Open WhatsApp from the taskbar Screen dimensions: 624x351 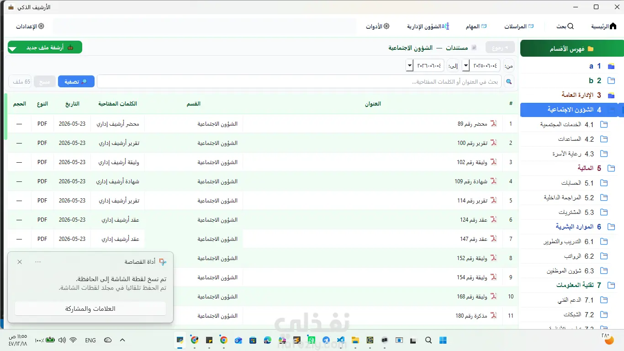[x=311, y=340]
